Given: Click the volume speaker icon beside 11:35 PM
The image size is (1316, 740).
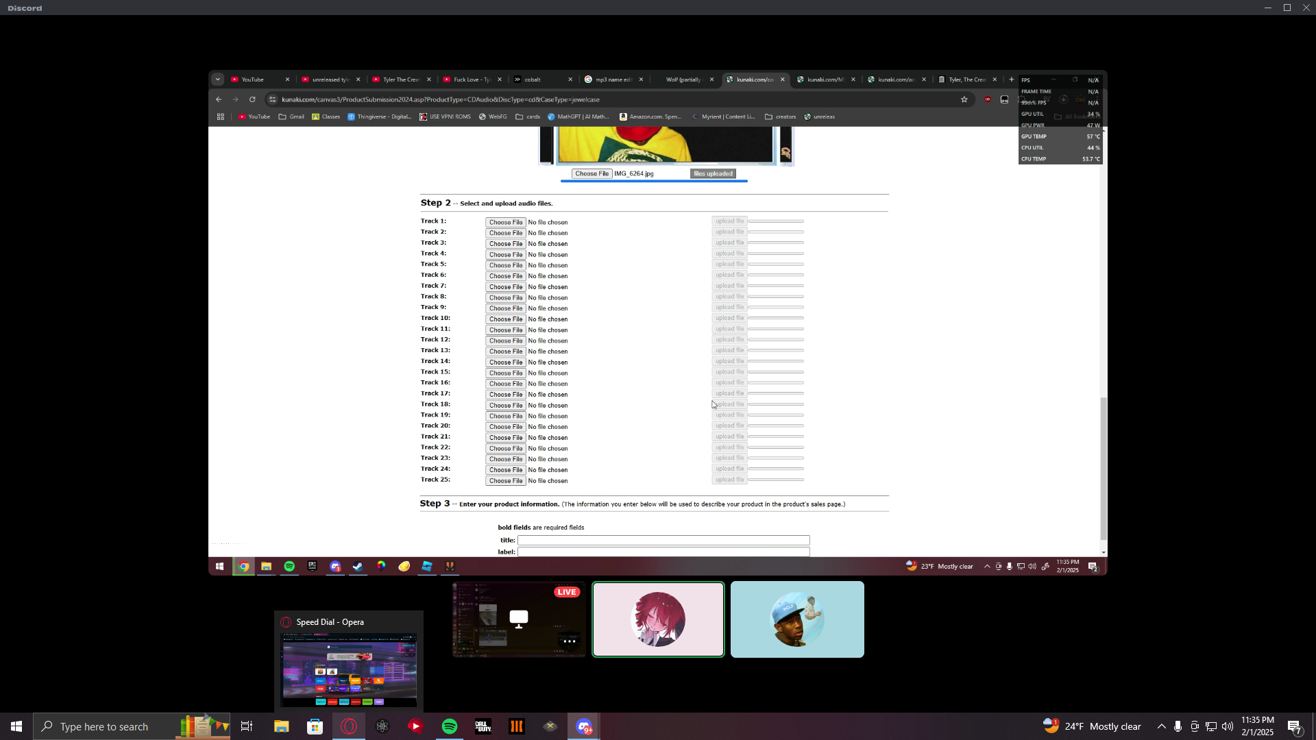Looking at the screenshot, I should click(x=1228, y=726).
